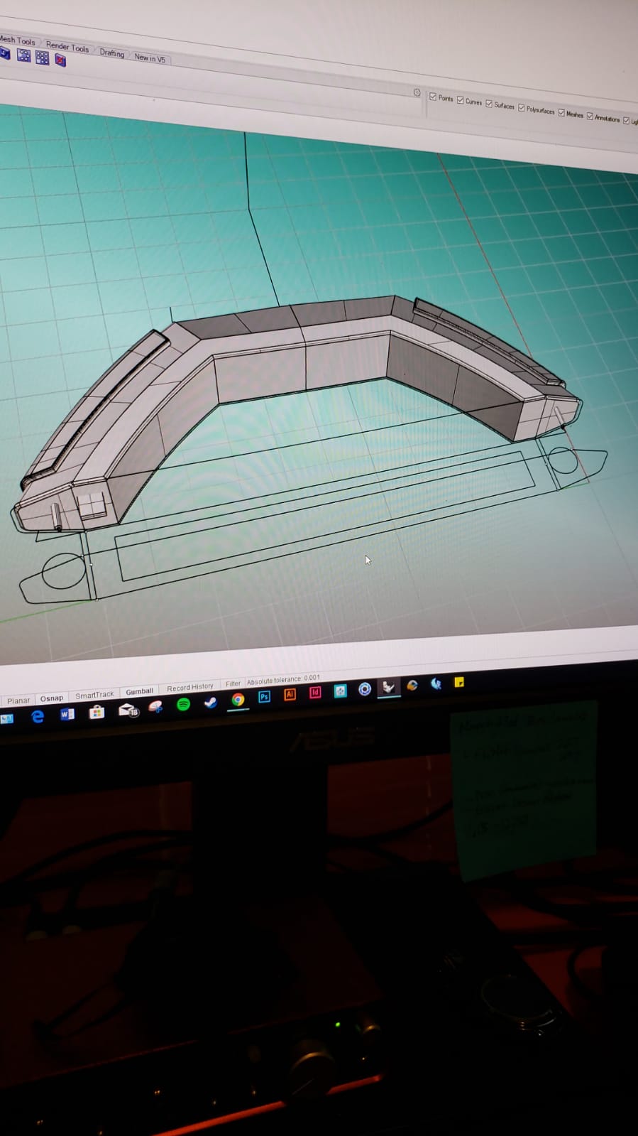Open the selection filter gear options

coord(417,93)
